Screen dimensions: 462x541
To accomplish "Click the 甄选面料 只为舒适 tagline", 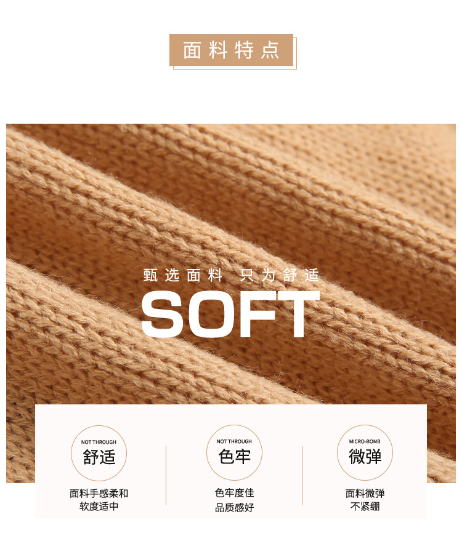I will (231, 275).
